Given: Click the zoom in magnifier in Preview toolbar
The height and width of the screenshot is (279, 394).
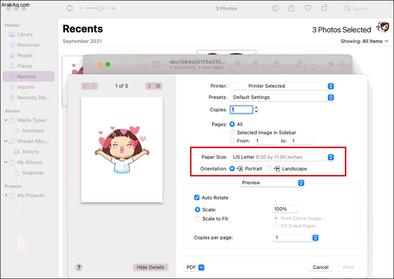Looking at the screenshot, I should point(256,64).
